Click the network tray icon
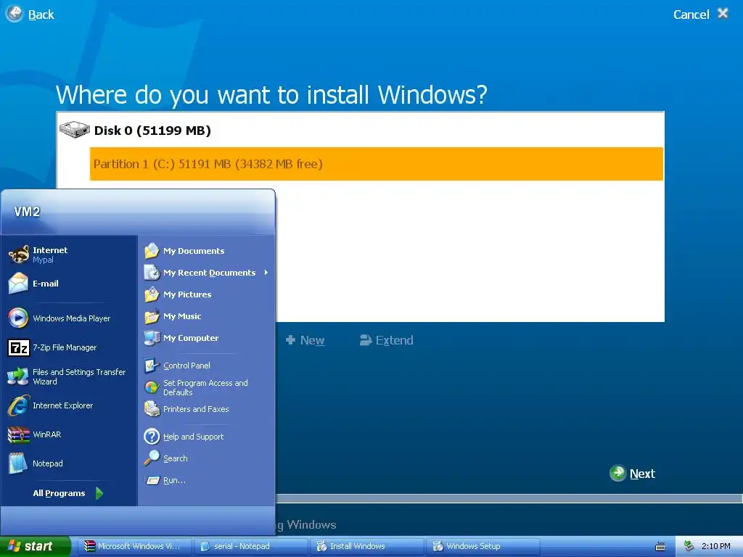The height and width of the screenshot is (557, 743). pos(689,546)
